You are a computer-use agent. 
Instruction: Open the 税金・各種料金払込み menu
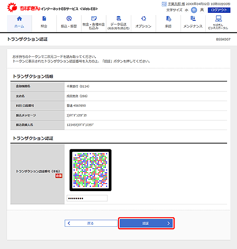pyautogui.click(x=94, y=23)
